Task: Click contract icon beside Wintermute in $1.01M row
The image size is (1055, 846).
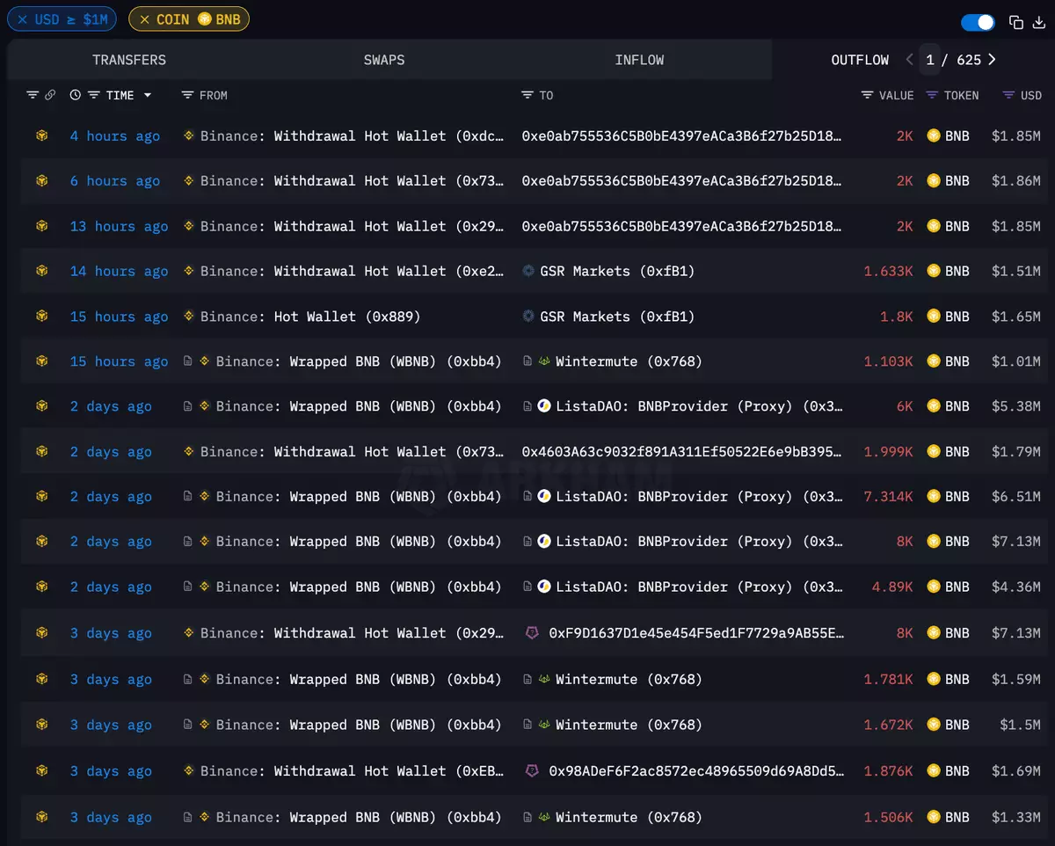Action: coord(527,361)
